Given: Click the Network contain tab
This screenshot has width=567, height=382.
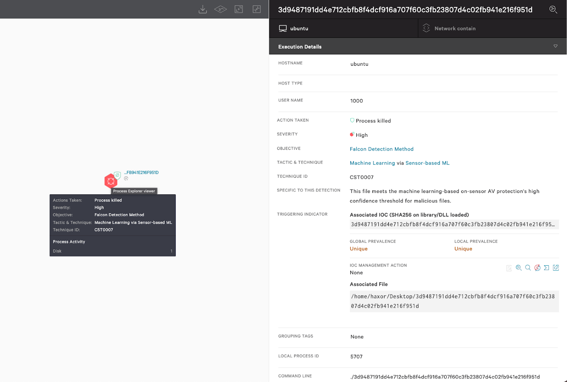Looking at the screenshot, I should coord(492,28).
